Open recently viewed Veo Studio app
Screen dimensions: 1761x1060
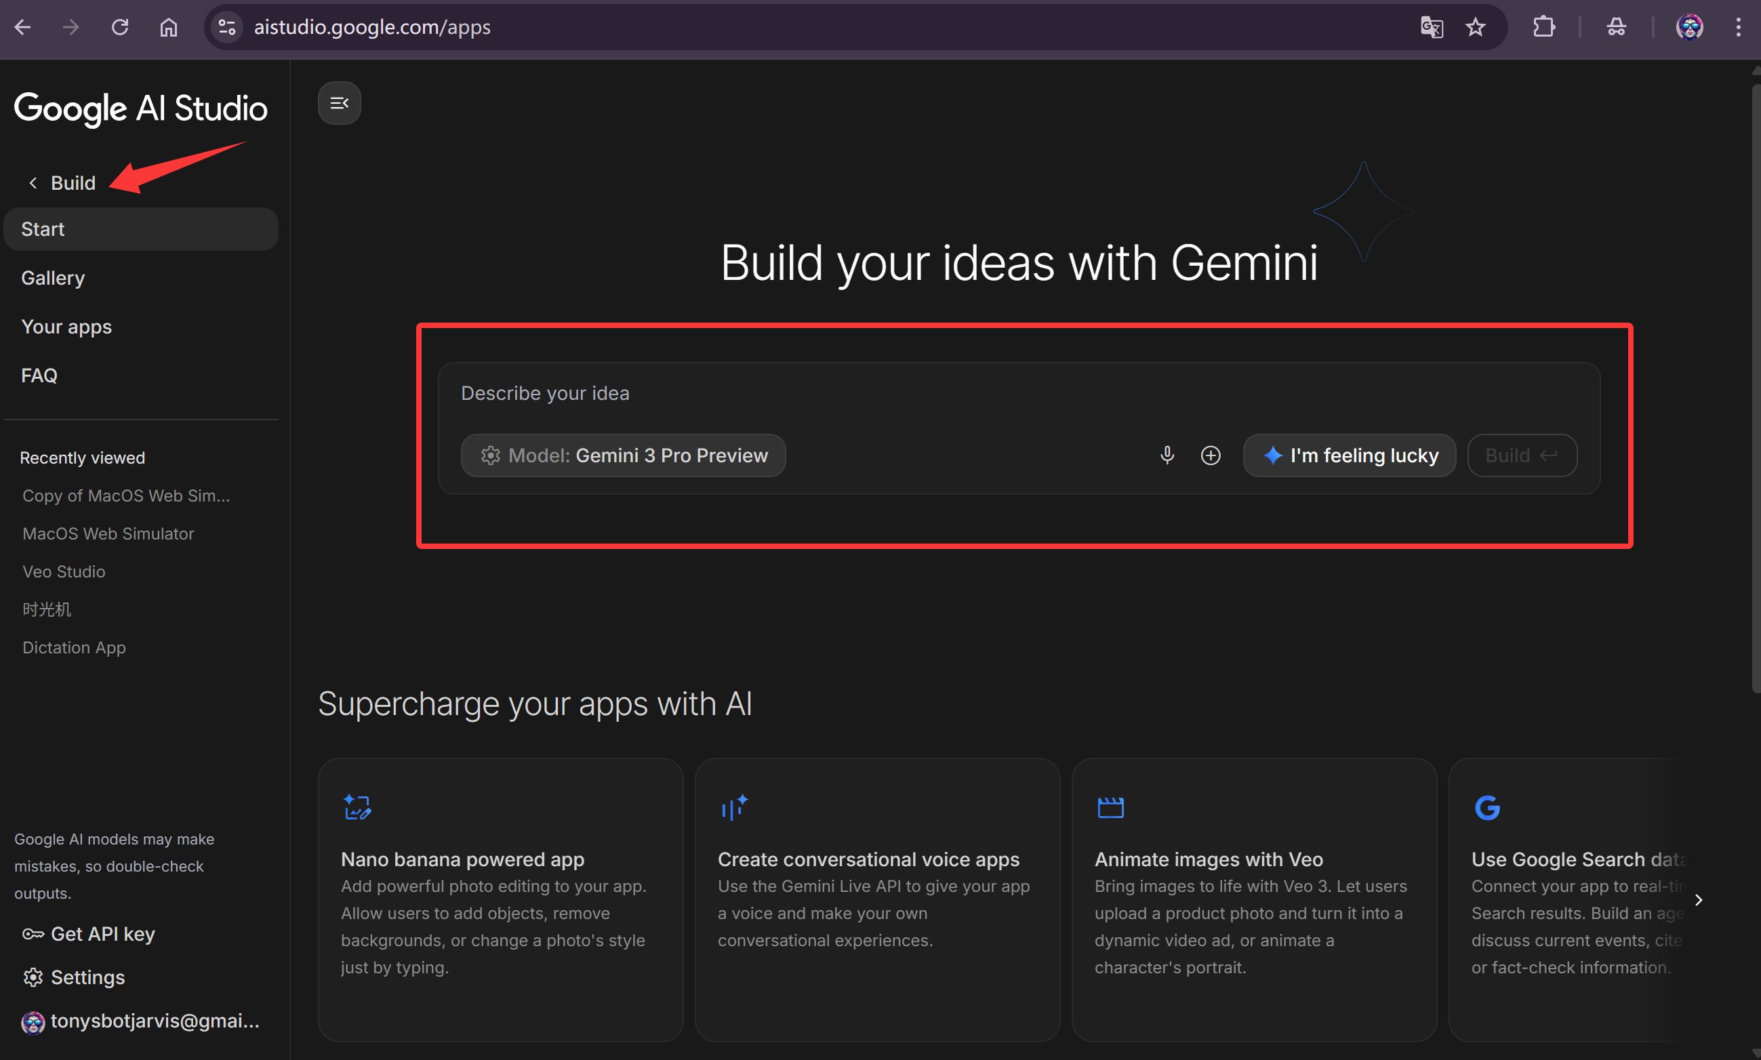click(64, 571)
